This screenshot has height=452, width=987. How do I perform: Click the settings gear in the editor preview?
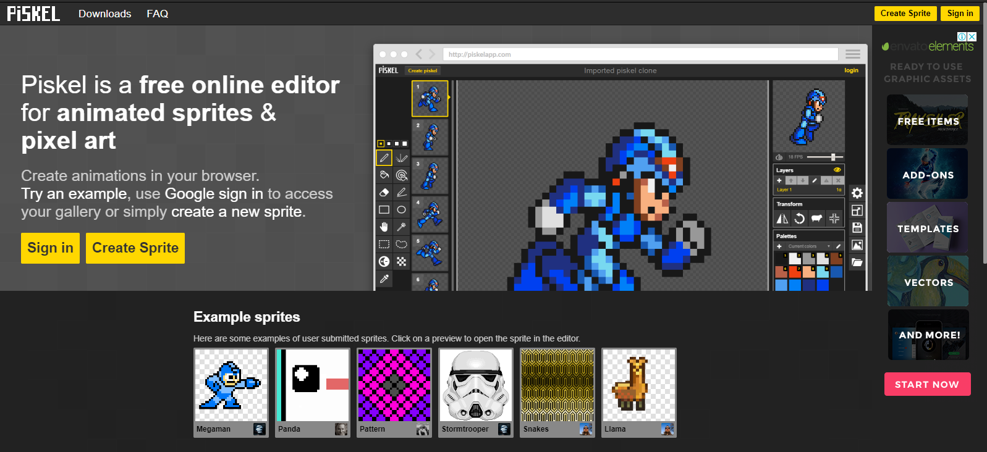pyautogui.click(x=857, y=193)
